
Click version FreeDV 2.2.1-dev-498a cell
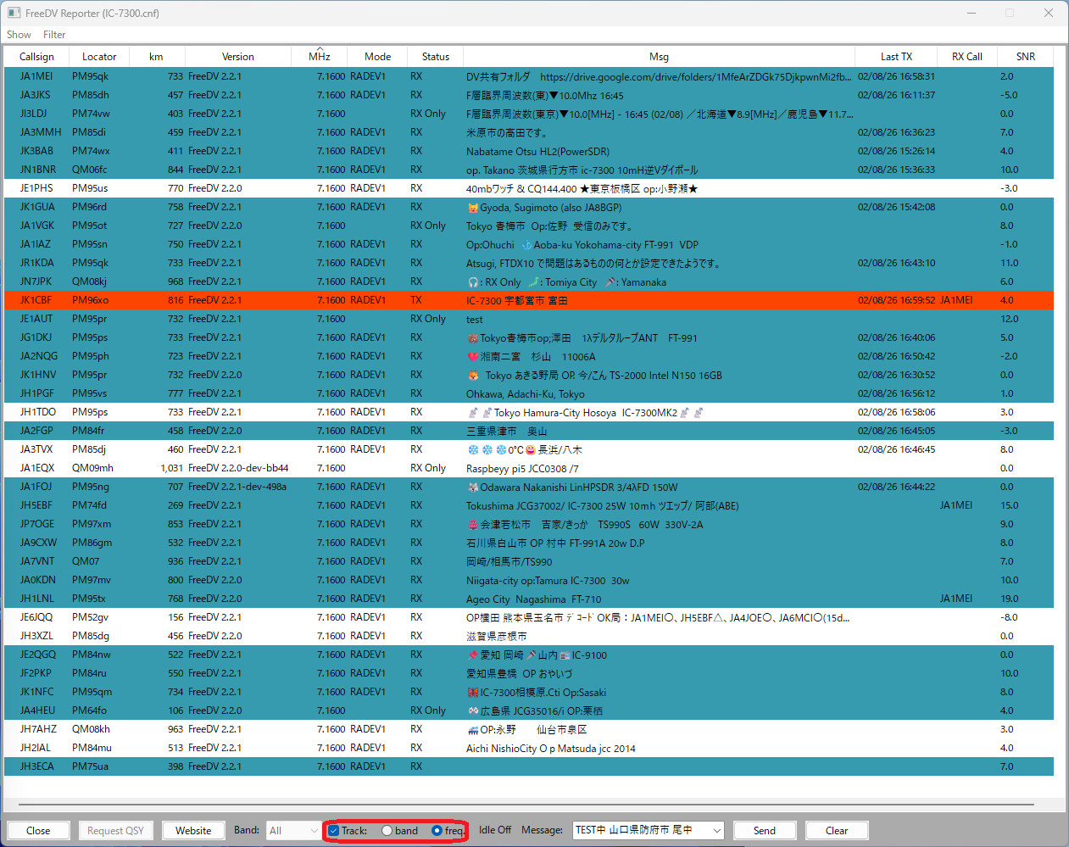click(x=237, y=487)
